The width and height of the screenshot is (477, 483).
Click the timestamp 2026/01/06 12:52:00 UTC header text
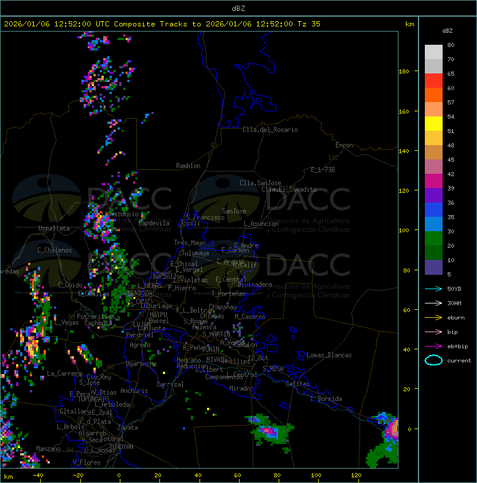click(x=57, y=24)
